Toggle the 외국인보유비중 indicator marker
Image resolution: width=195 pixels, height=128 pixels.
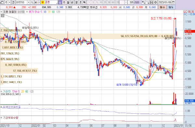[x=1, y=107]
